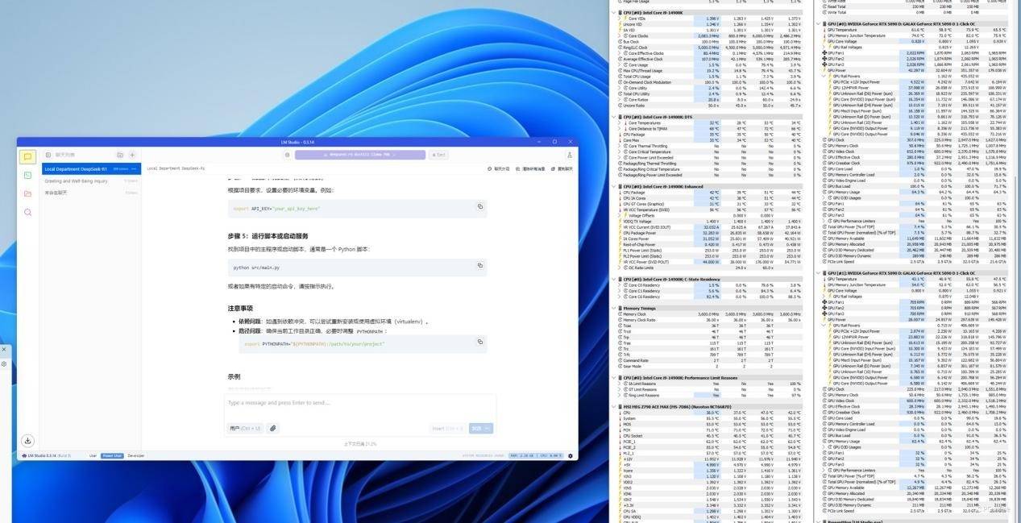Switch to Developer mode in status bar
Viewport: 1021px width, 523px height.
pos(136,455)
